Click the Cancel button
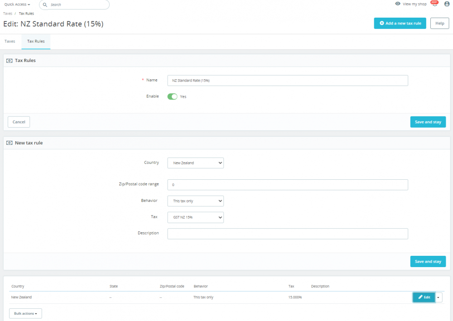 tap(19, 122)
